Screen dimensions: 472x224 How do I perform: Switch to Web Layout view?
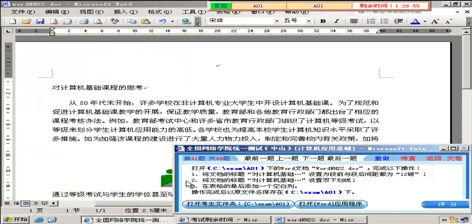tap(16, 203)
